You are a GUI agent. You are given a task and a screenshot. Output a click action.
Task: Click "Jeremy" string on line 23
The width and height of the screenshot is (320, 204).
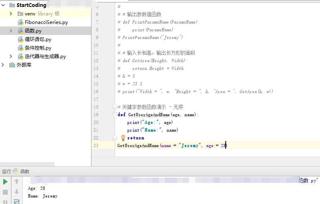click(x=190, y=145)
